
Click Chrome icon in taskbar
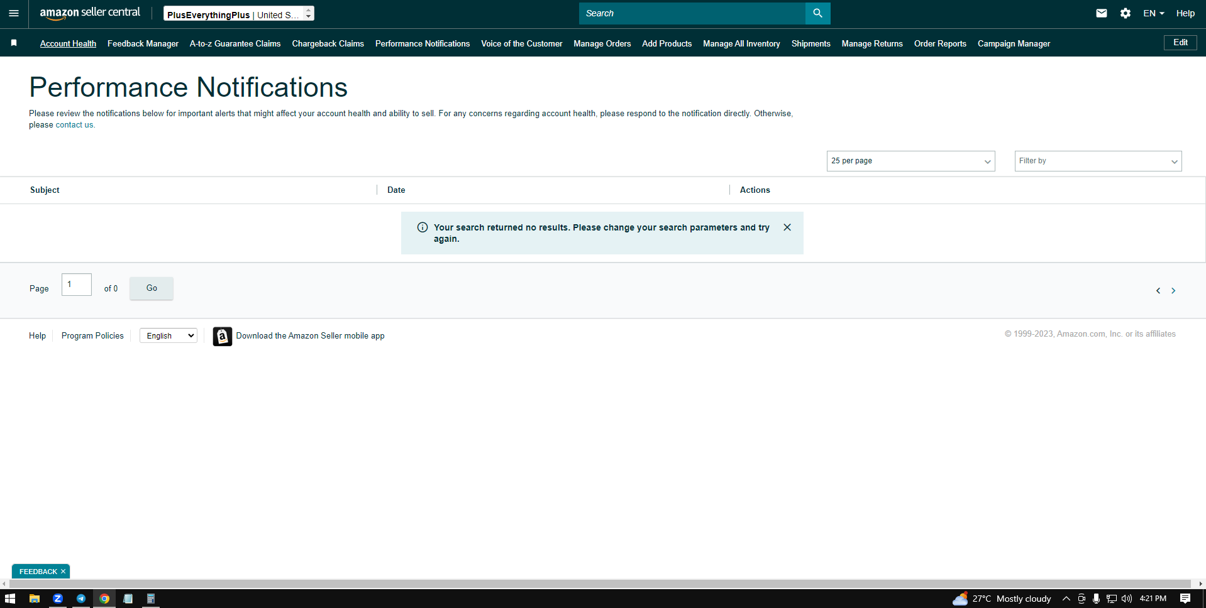(104, 599)
